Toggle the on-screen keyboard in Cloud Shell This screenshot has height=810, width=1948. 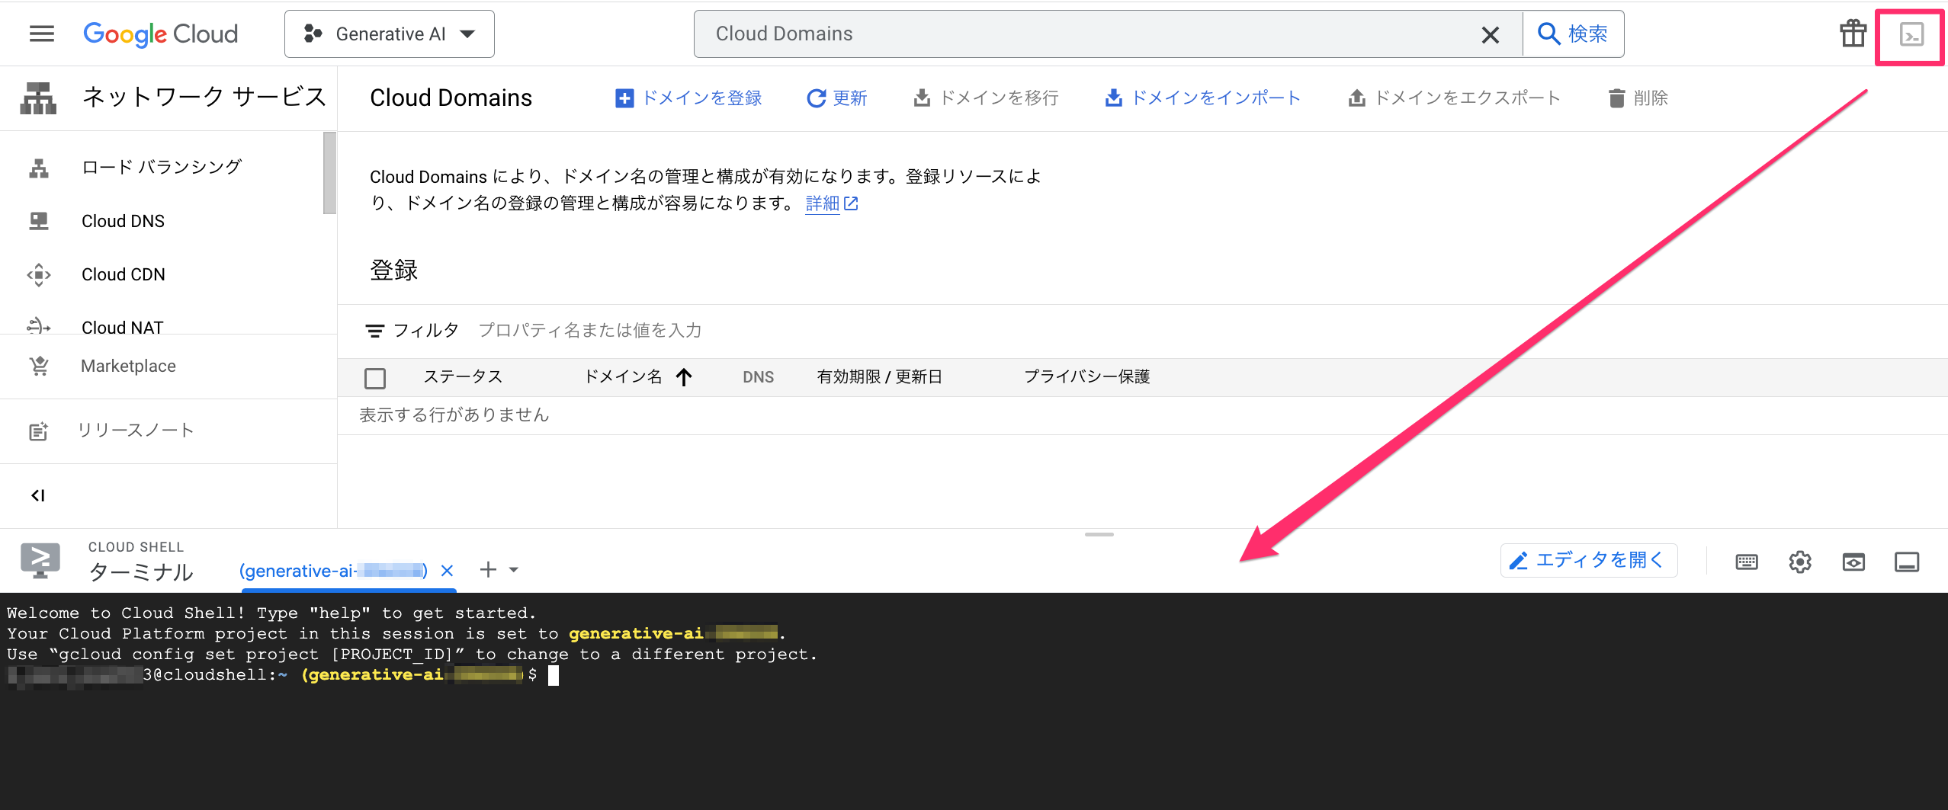[x=1745, y=562]
